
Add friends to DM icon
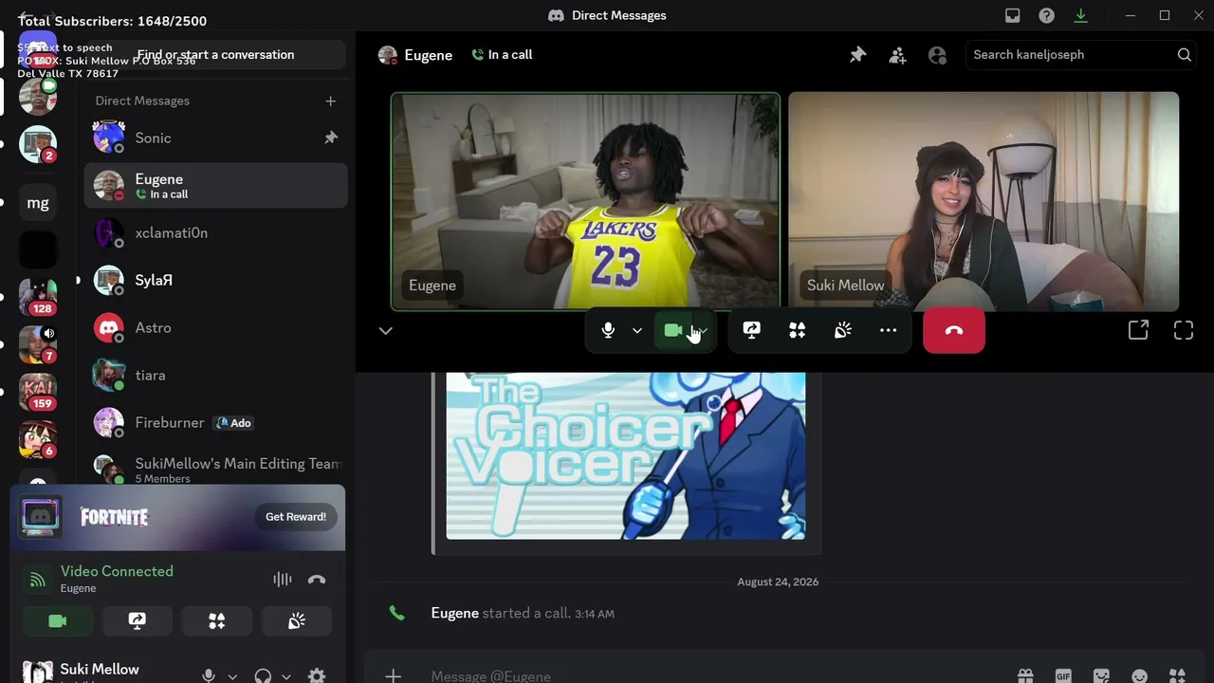(x=897, y=55)
